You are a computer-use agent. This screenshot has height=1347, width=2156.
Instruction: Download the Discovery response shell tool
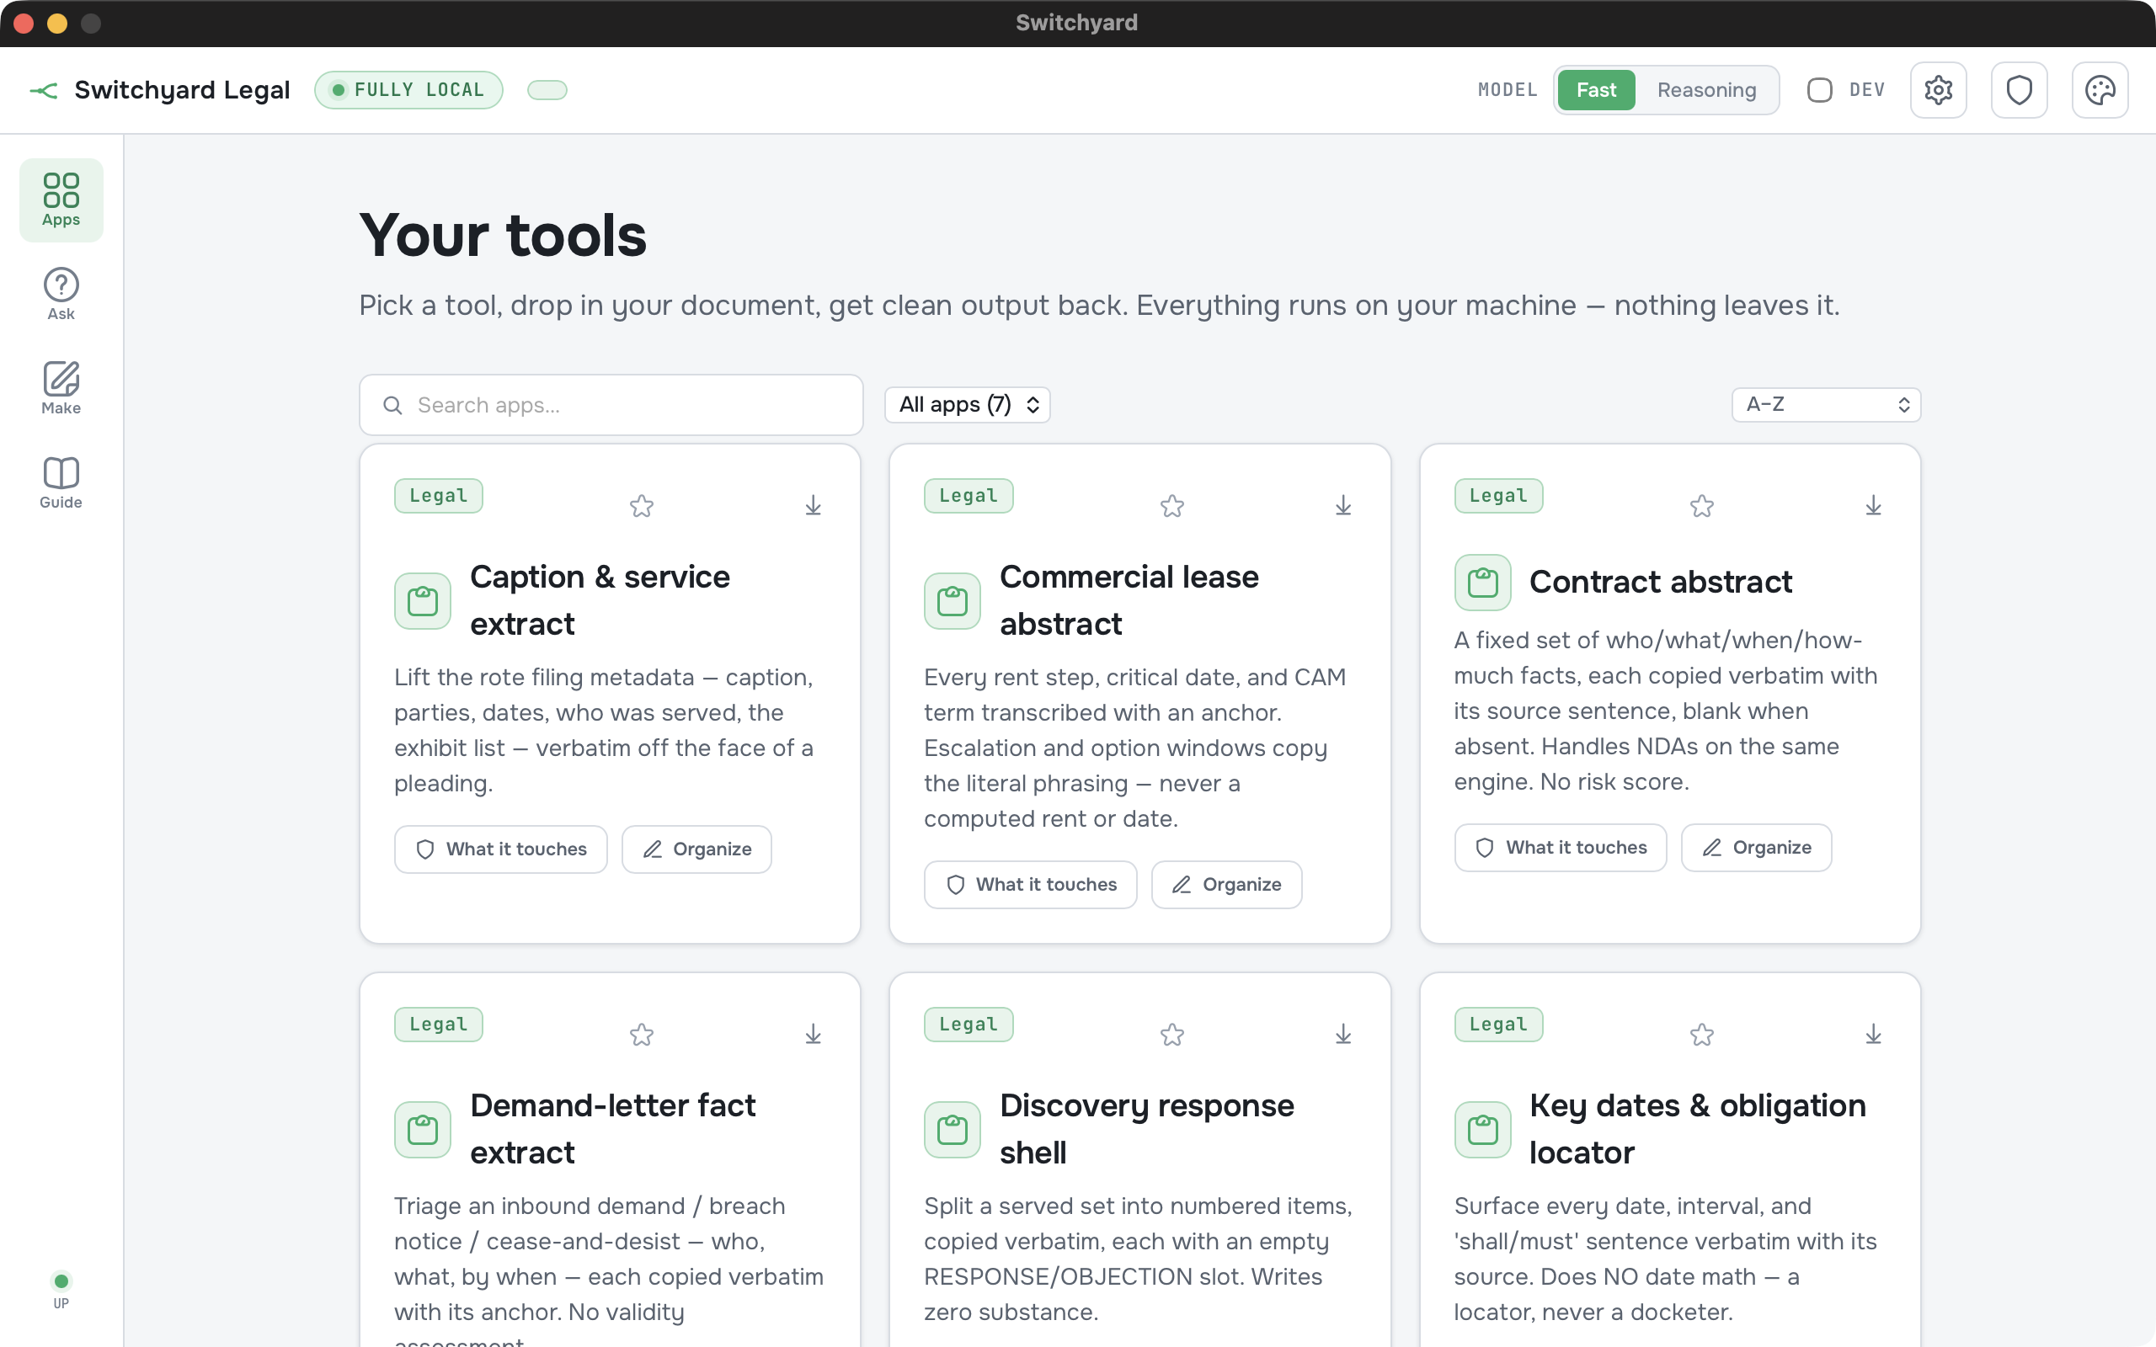(1343, 1035)
